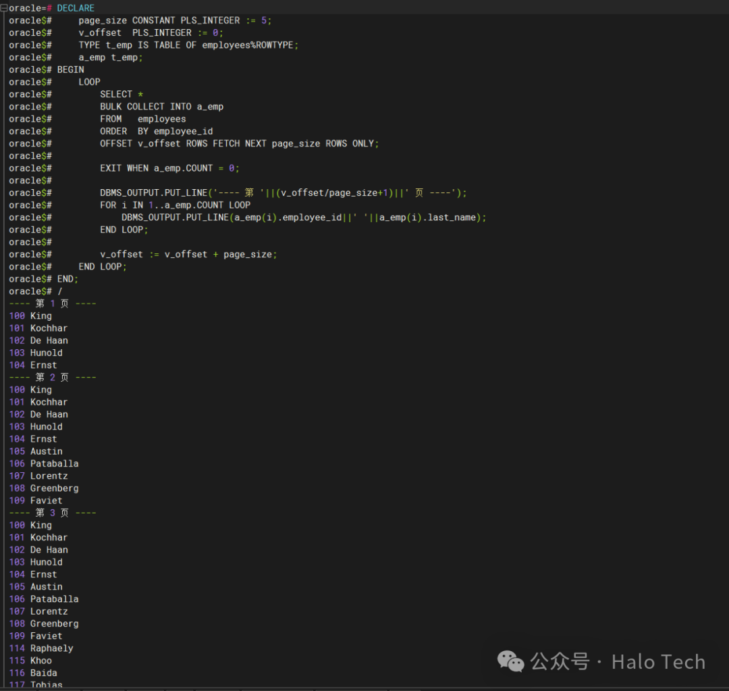Click the '116 Baida' output row
Viewport: 729px width, 691px height.
coord(33,673)
